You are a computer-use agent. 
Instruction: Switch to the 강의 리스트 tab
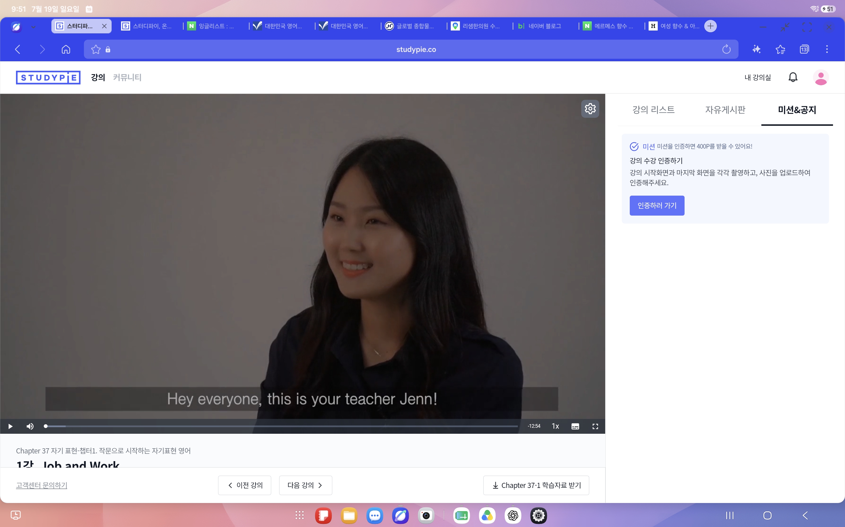[x=653, y=110]
